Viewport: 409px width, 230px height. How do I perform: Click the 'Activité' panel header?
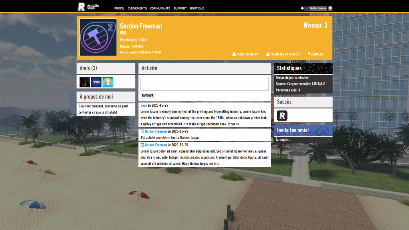click(204, 68)
